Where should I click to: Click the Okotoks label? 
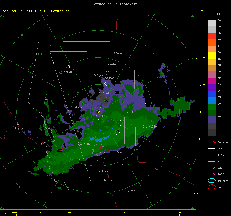point(103,171)
